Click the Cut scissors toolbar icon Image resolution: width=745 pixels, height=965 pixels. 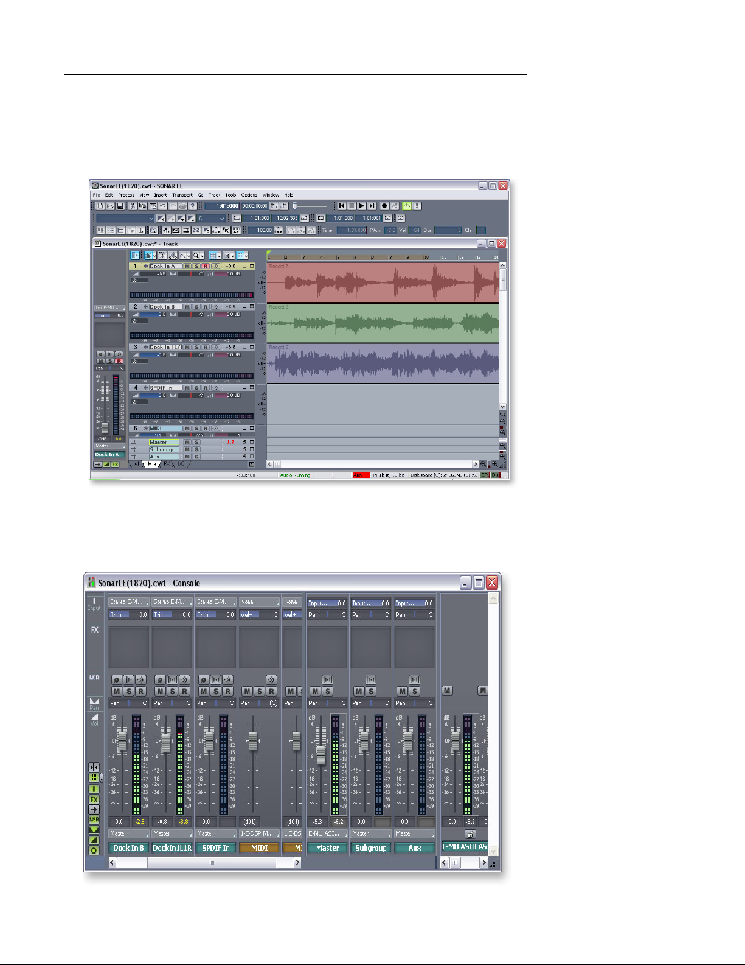[133, 206]
